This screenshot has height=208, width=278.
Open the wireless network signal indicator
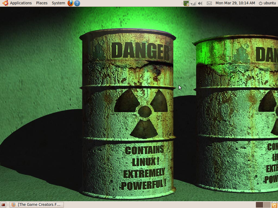(193, 3)
